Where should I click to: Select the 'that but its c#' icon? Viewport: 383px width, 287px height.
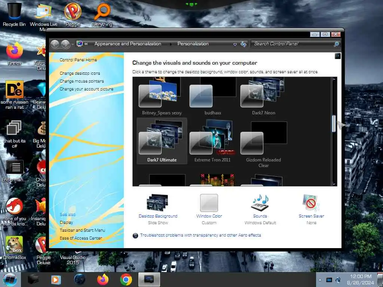[15, 134]
